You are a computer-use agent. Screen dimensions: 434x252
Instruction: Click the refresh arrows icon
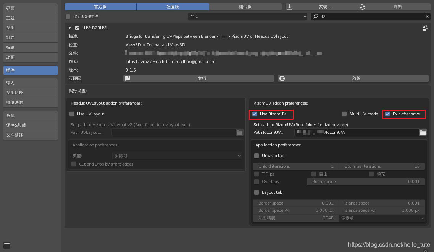pos(362,7)
